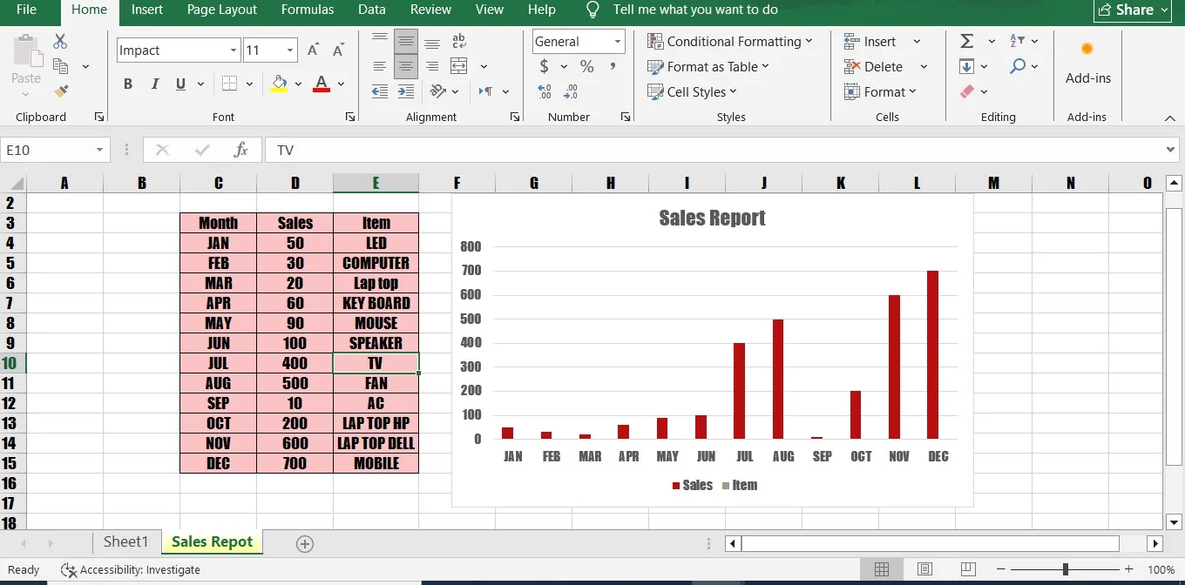
Task: Click the vertical scrollbar down arrow
Action: pyautogui.click(x=1174, y=522)
